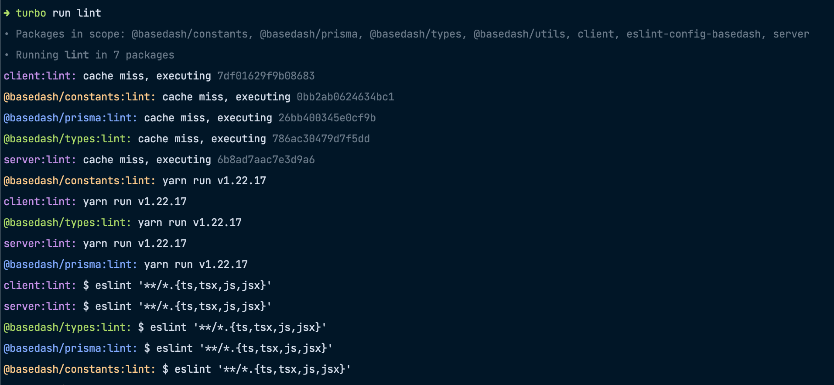Click the 'turbo' command word

[31, 13]
